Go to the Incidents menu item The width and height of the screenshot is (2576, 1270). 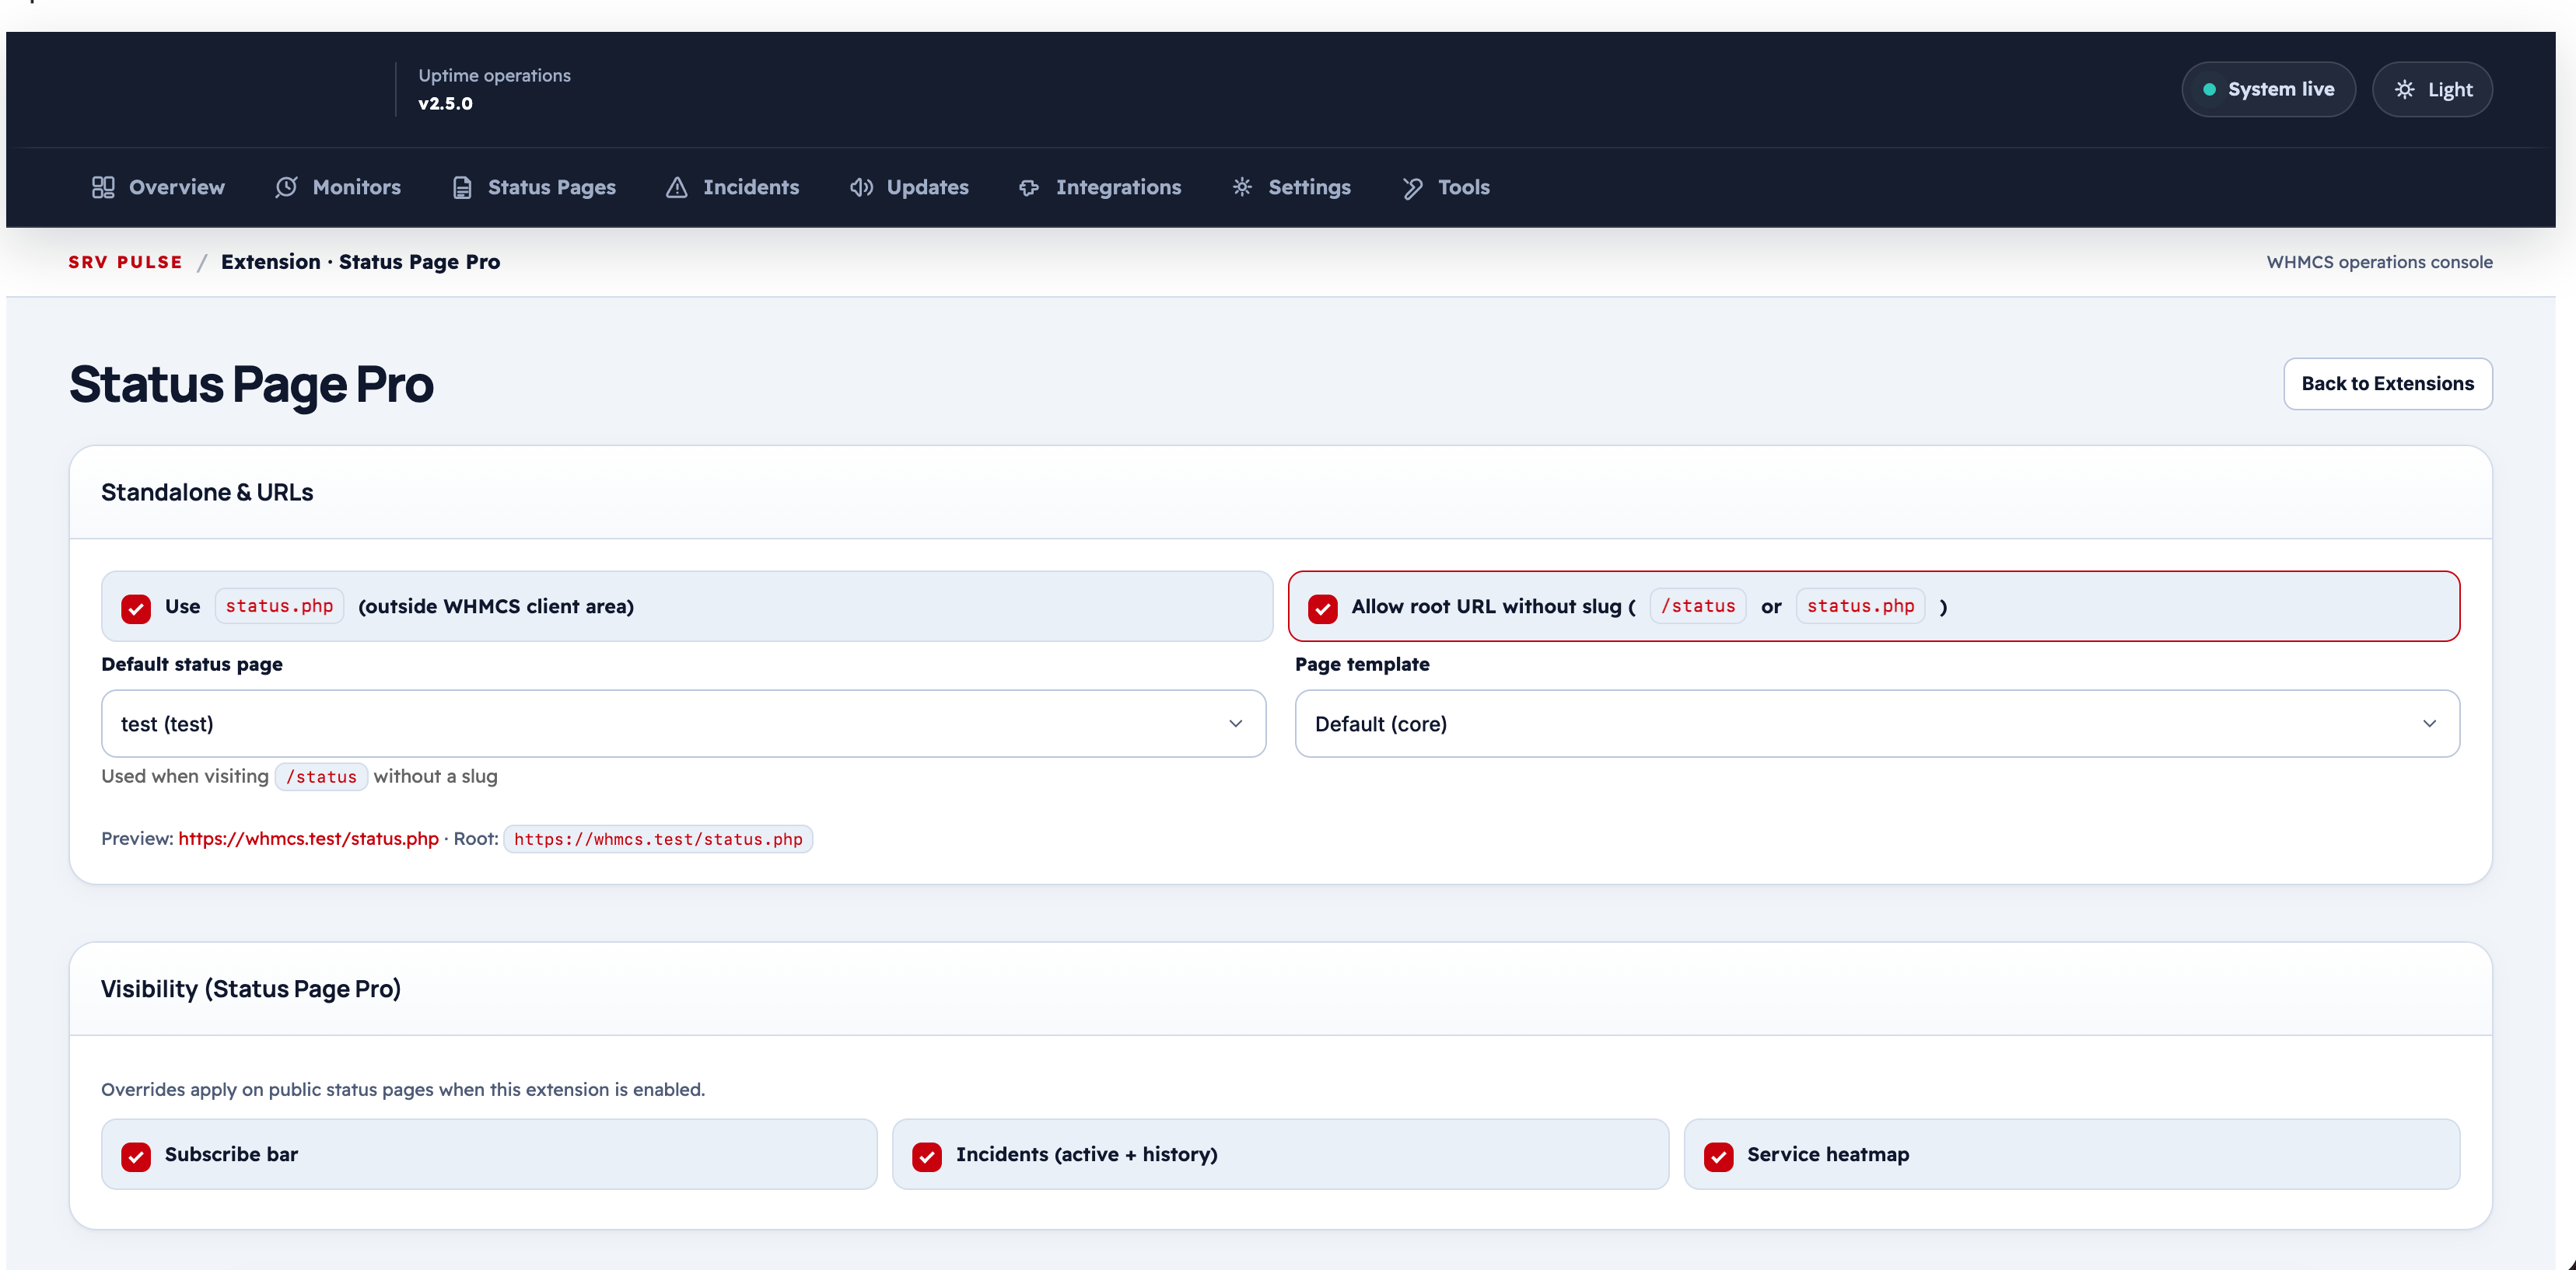click(x=732, y=187)
